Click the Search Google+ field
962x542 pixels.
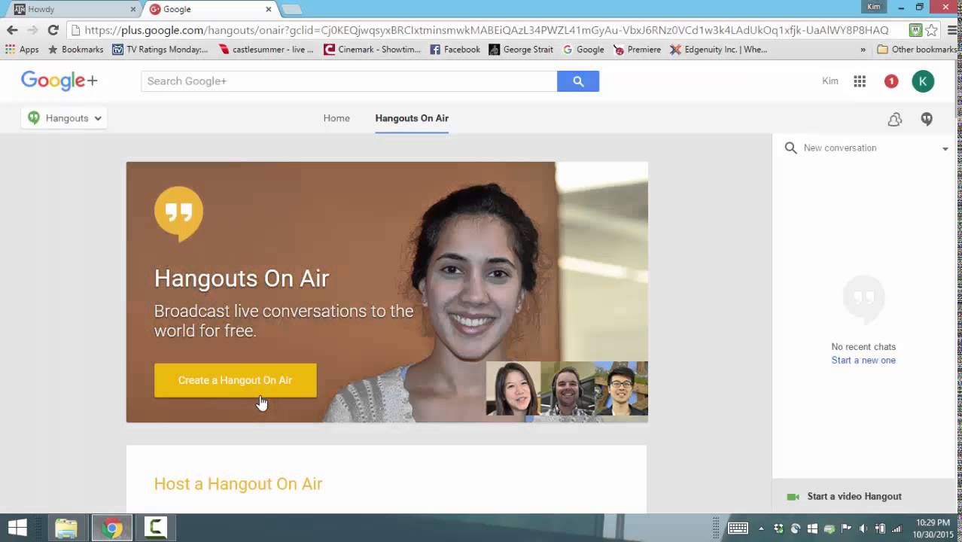[349, 81]
